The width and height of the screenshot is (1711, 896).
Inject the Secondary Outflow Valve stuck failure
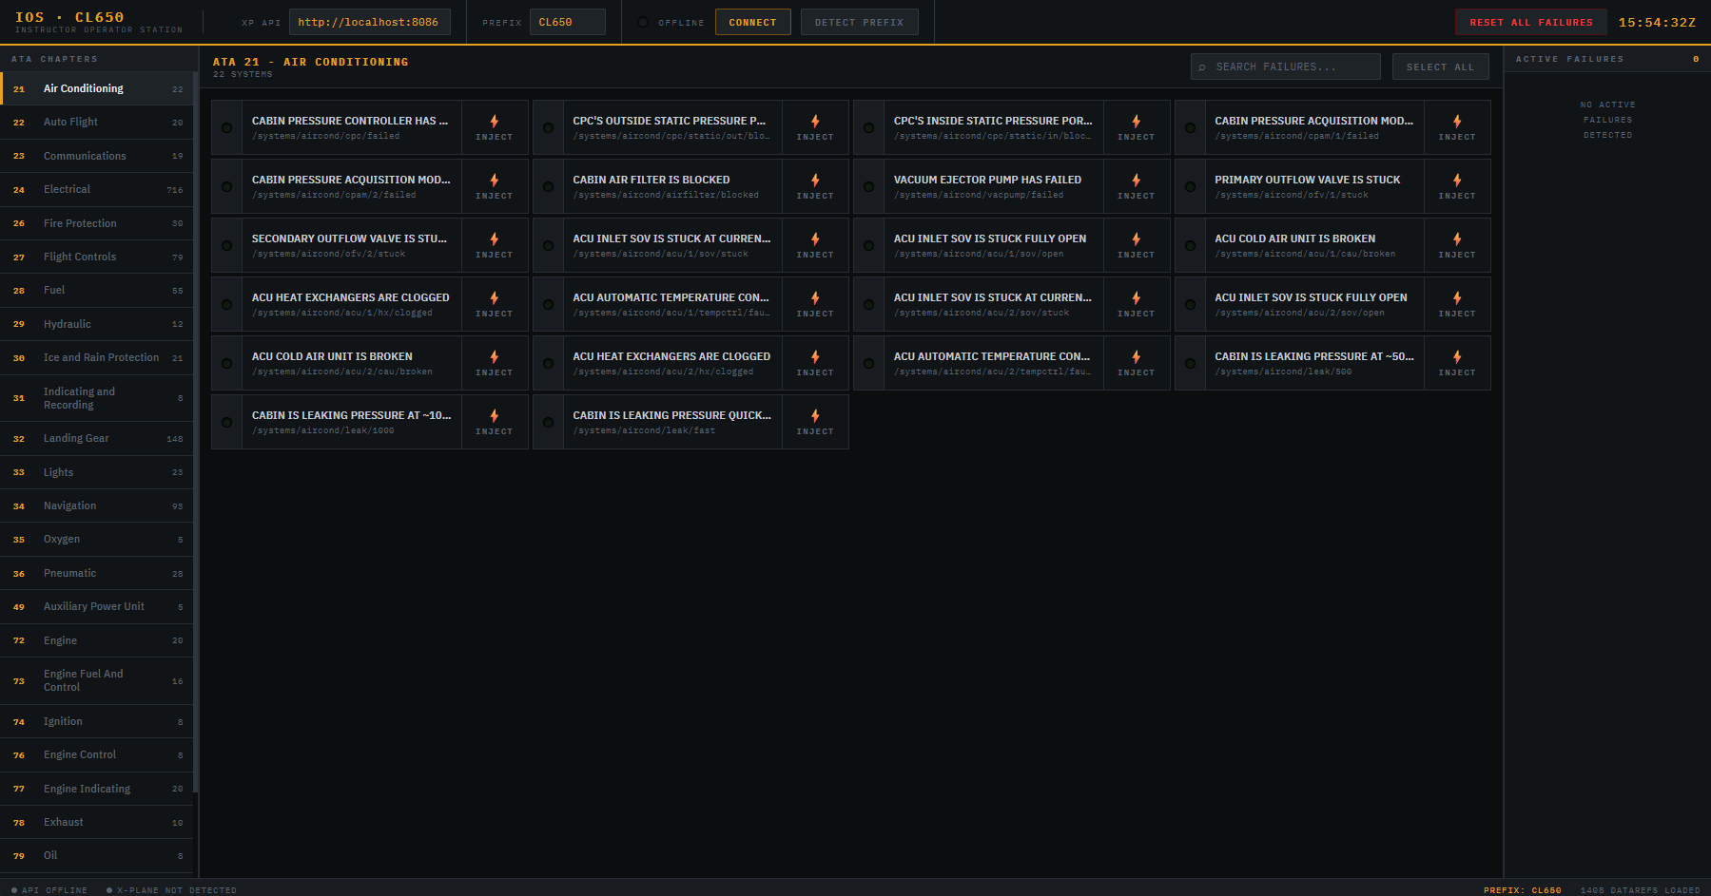494,245
